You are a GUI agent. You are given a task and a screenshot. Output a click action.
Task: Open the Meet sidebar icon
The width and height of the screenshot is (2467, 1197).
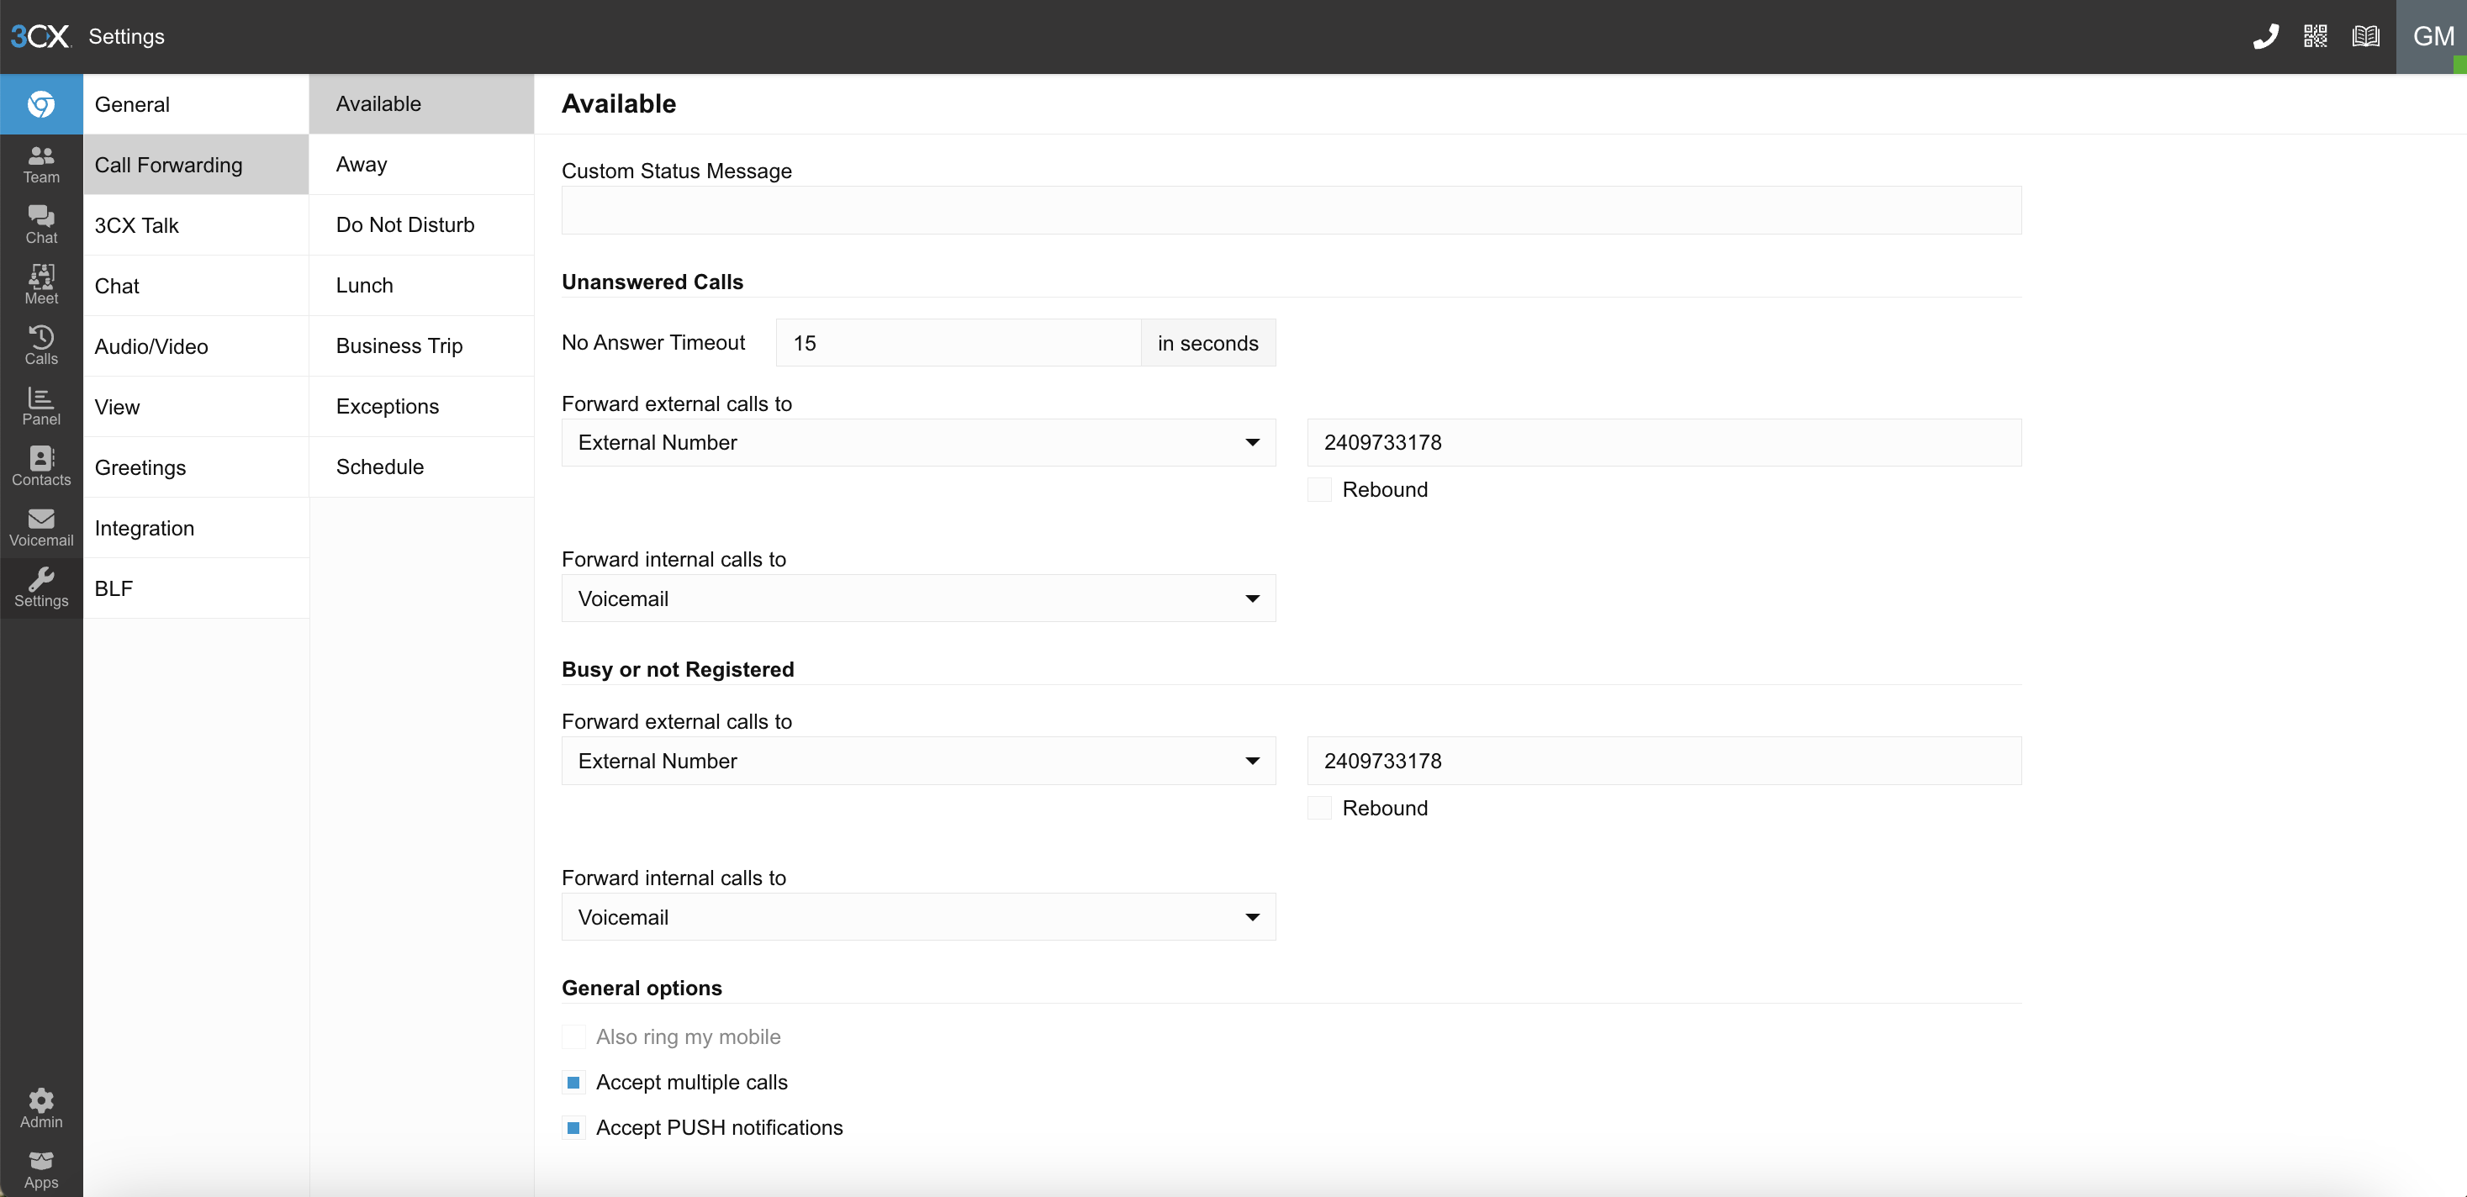click(41, 284)
